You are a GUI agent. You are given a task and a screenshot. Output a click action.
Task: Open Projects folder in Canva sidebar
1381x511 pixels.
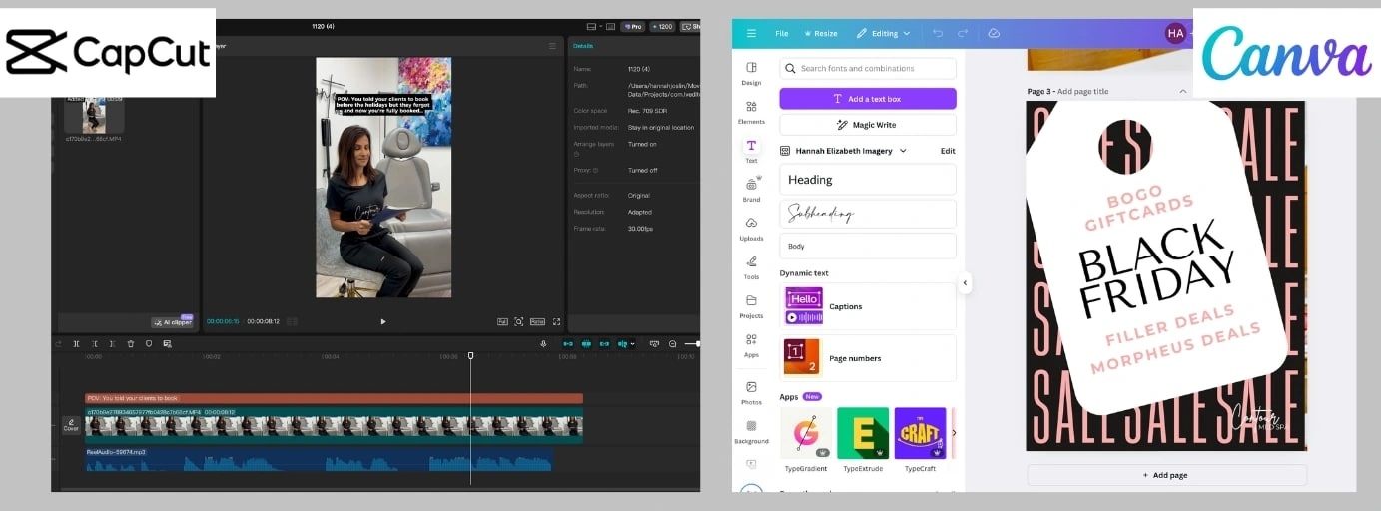coord(751,305)
